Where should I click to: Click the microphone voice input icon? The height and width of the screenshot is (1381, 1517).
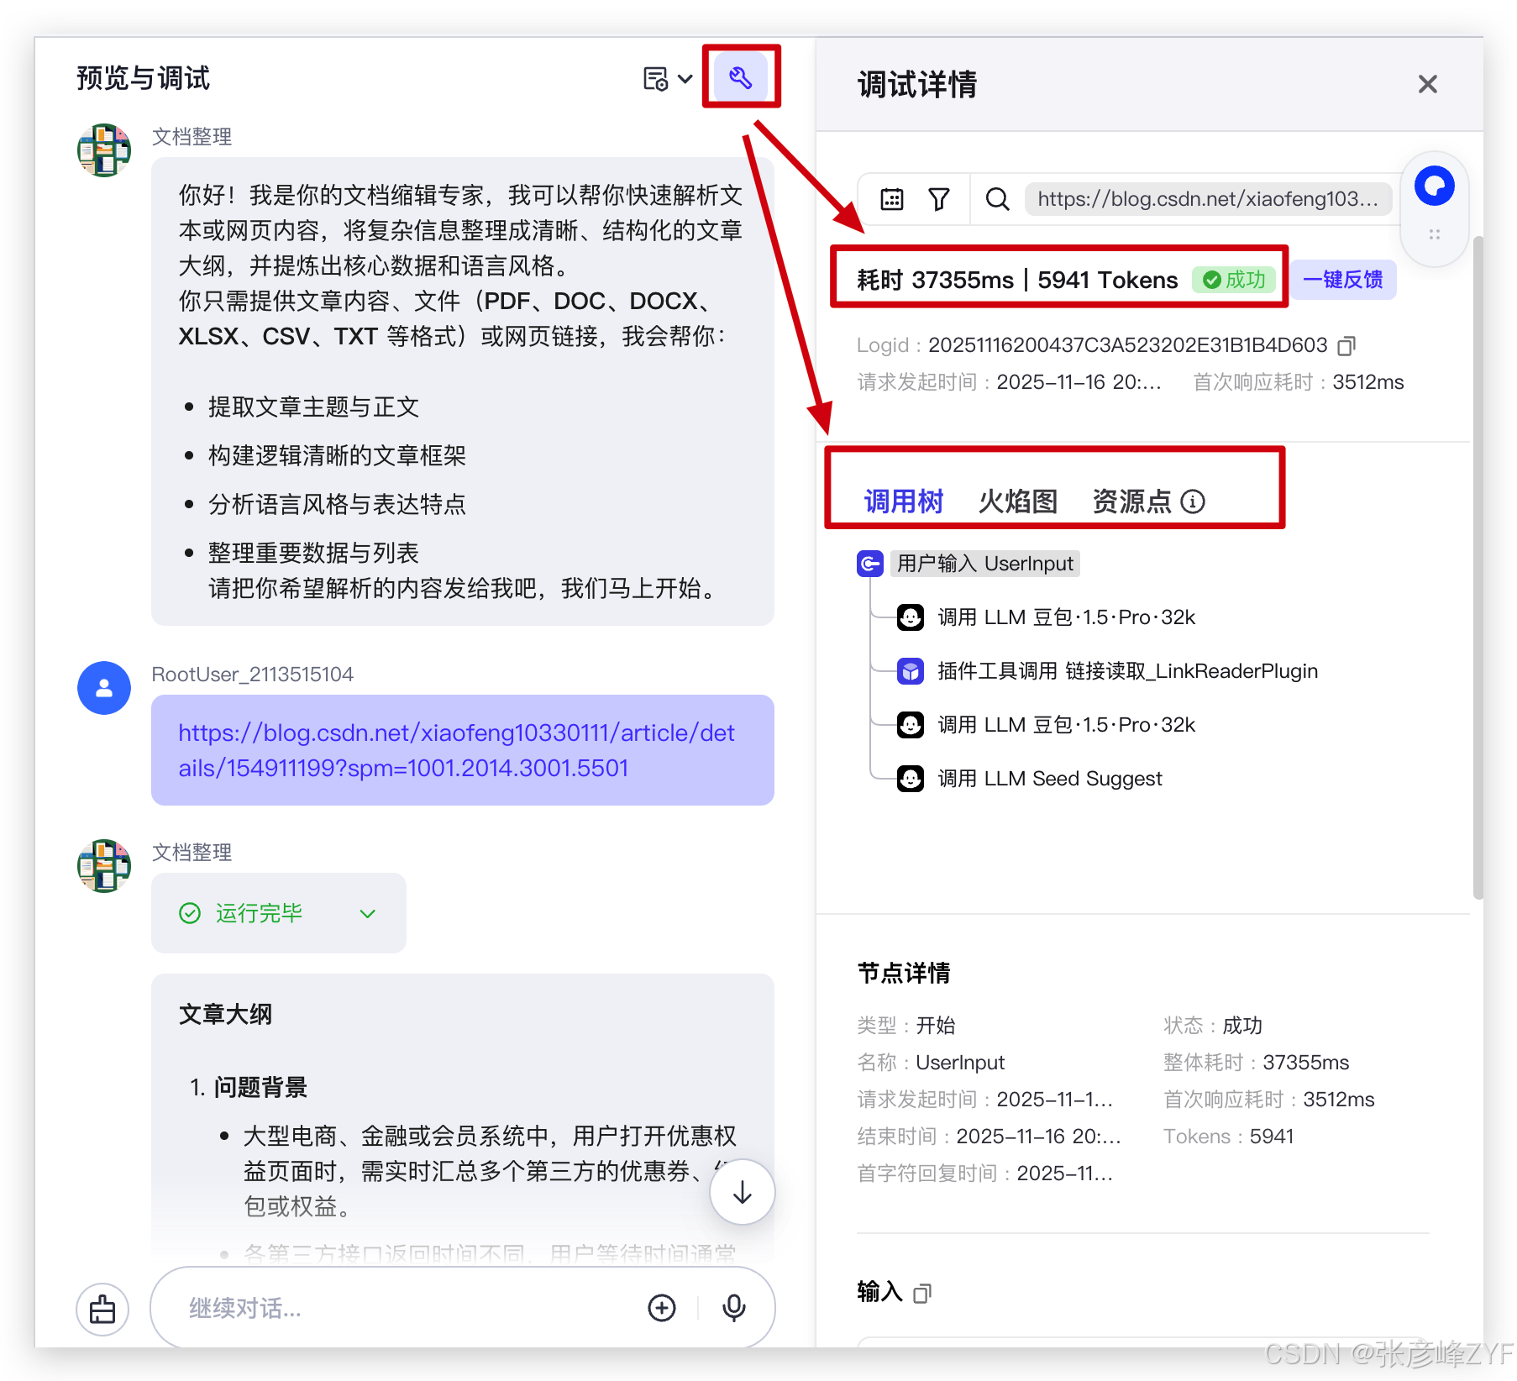[x=733, y=1308]
